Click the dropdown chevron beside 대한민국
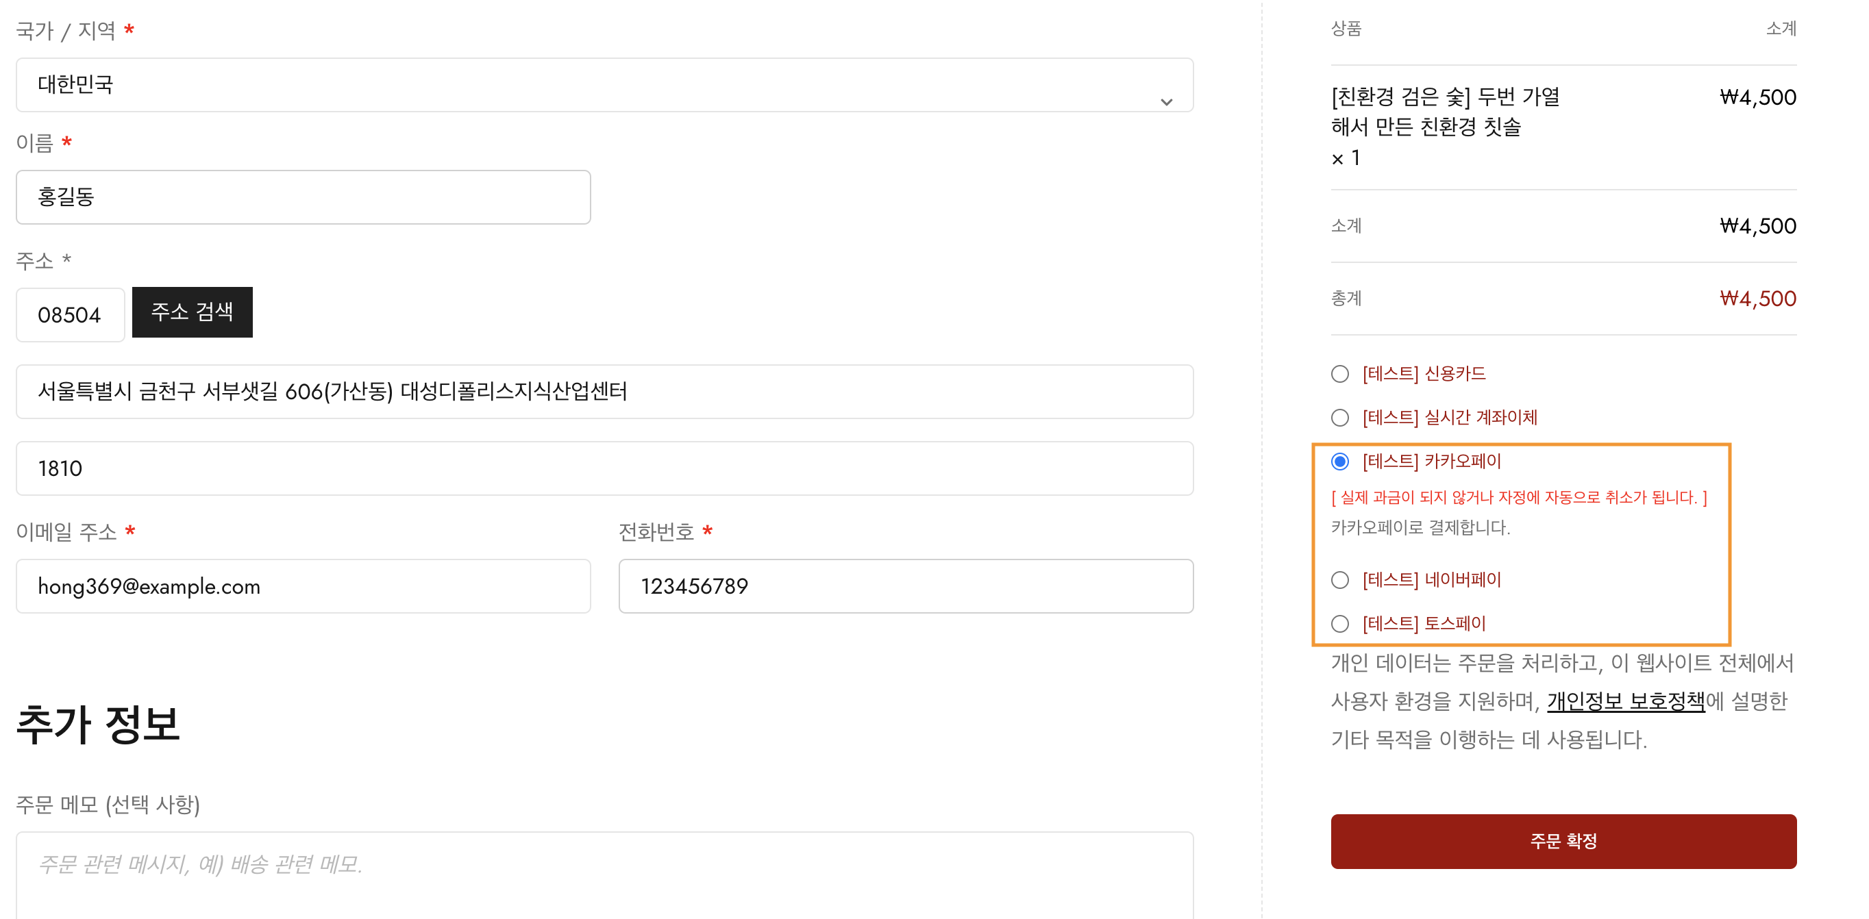 [1166, 101]
